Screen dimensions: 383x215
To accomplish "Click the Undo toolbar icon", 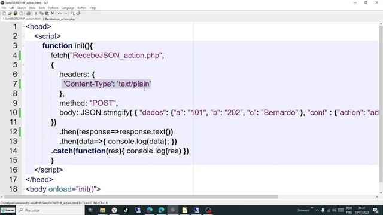I will (60, 13).
